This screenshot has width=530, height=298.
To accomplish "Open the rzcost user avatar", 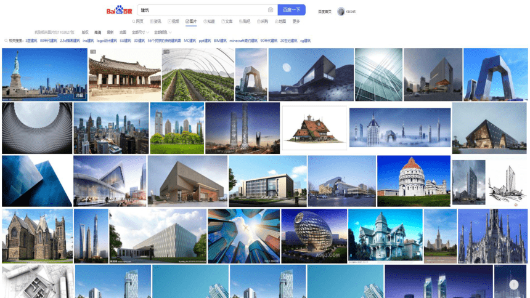I will click(x=341, y=12).
